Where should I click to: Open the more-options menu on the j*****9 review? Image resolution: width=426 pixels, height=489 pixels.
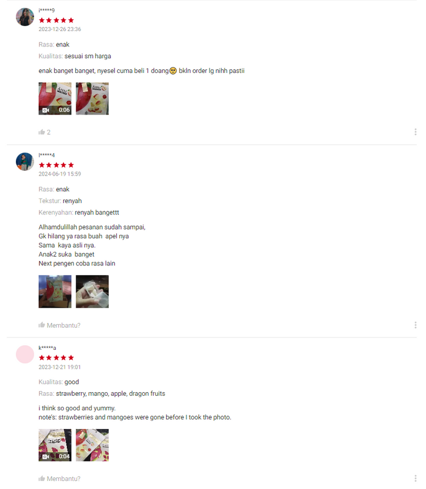pyautogui.click(x=415, y=132)
